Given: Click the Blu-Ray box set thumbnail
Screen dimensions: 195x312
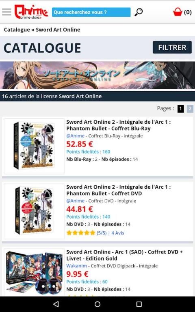Looking at the screenshot, I should click(34, 146).
